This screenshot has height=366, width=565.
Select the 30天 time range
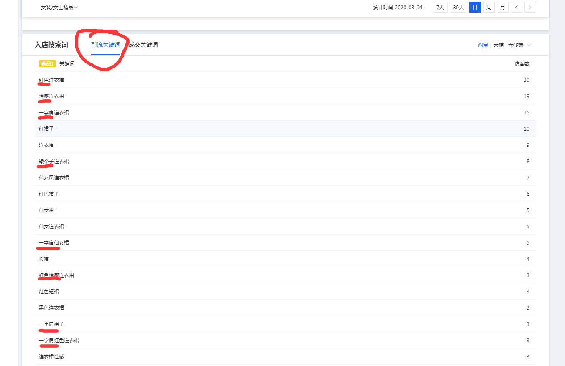[458, 7]
